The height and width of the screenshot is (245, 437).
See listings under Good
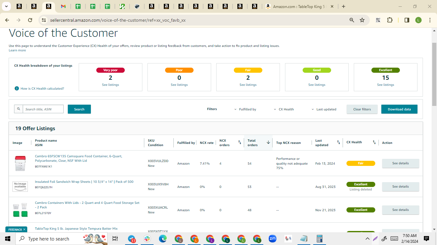click(317, 85)
